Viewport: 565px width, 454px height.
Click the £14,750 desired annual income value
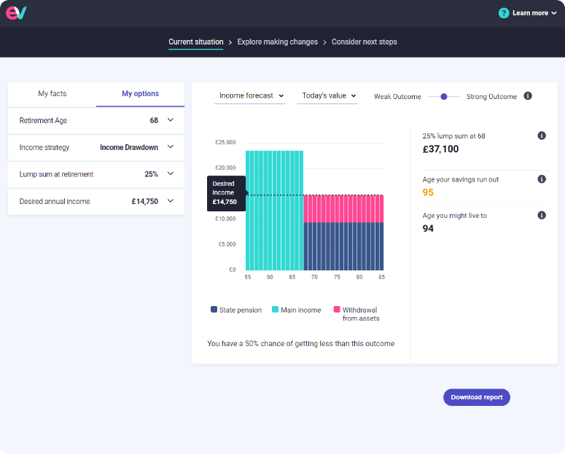point(145,201)
